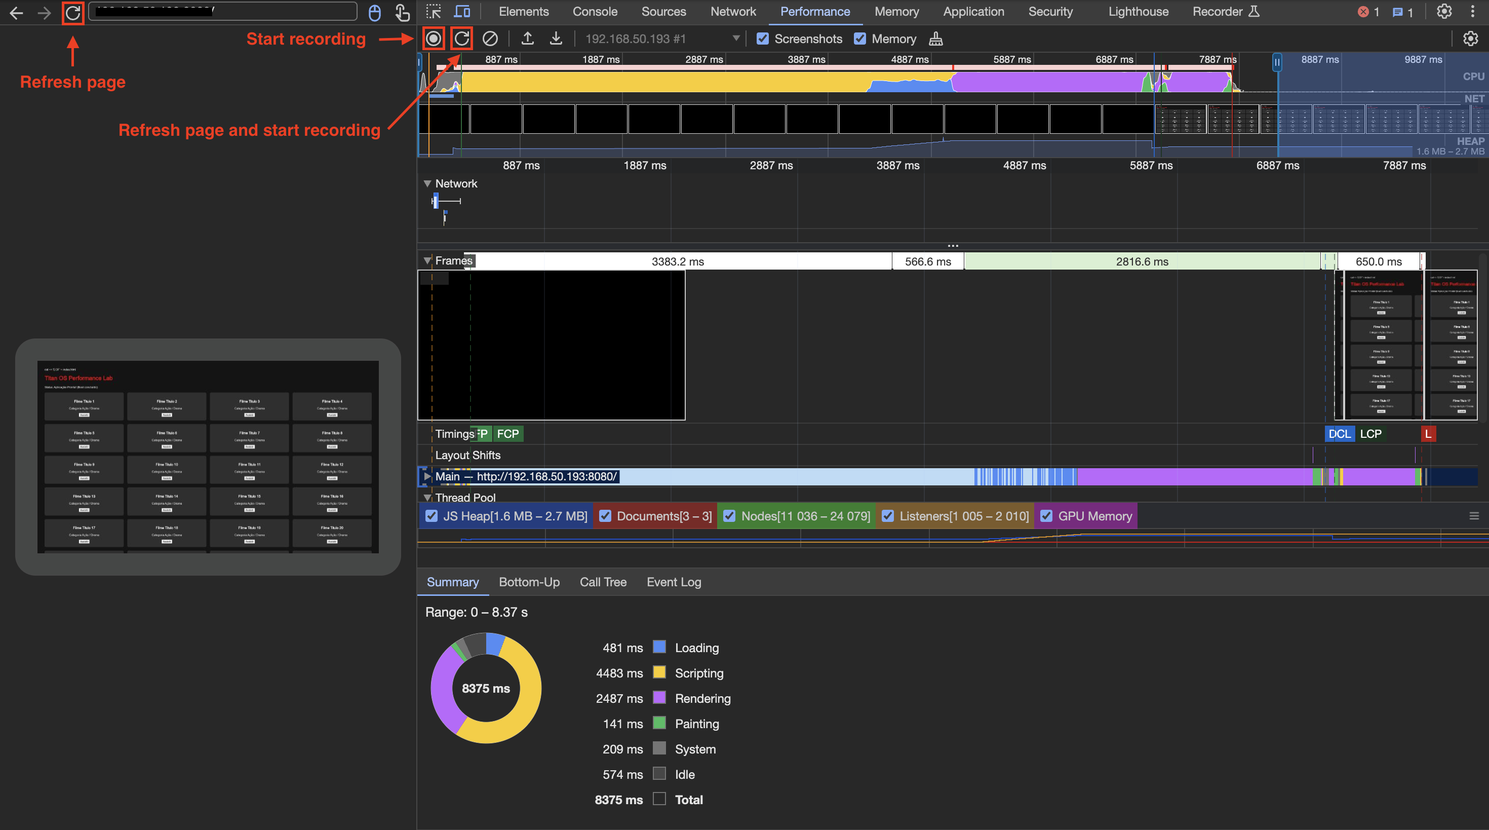Viewport: 1489px width, 830px height.
Task: Expand the Main thread track
Action: 428,476
